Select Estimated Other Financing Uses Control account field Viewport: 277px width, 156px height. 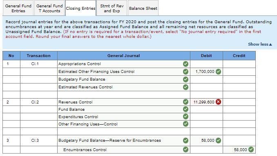point(124,72)
